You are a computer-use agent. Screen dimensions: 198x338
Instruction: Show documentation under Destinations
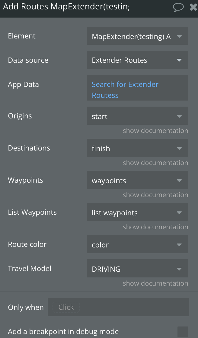point(155,163)
